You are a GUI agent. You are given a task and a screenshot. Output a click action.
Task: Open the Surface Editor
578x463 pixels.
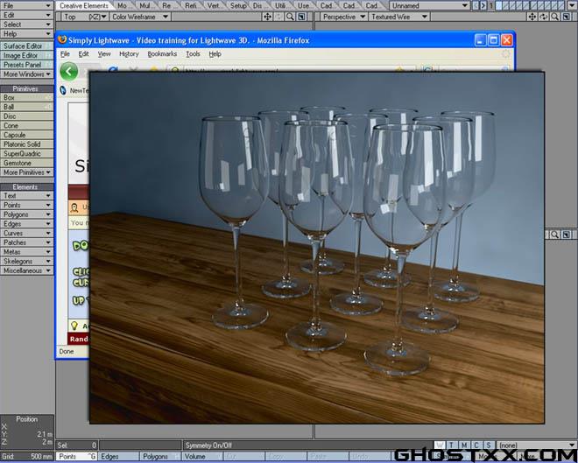tap(27, 46)
